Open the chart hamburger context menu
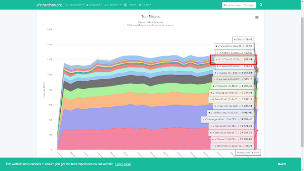Screen dimensions: 304x171 (256, 17)
